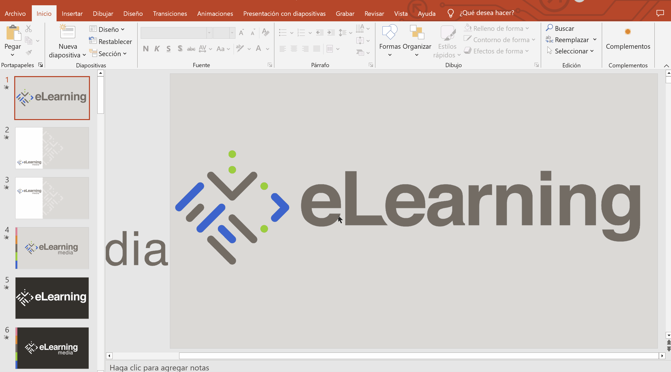Toggle align right paragraph
The height and width of the screenshot is (372, 671).
(305, 49)
